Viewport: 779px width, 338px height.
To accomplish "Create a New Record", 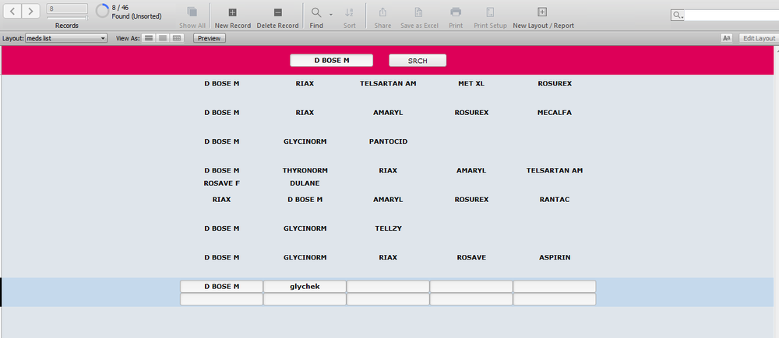I will pyautogui.click(x=232, y=12).
